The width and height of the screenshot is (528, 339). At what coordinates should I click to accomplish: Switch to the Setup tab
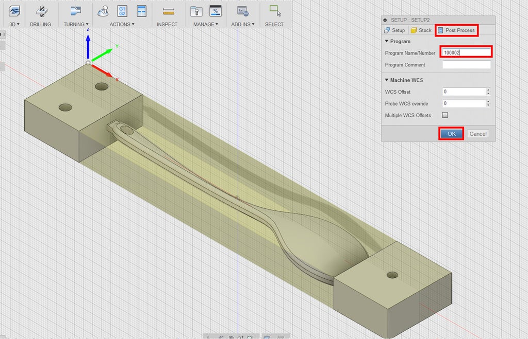coord(394,30)
